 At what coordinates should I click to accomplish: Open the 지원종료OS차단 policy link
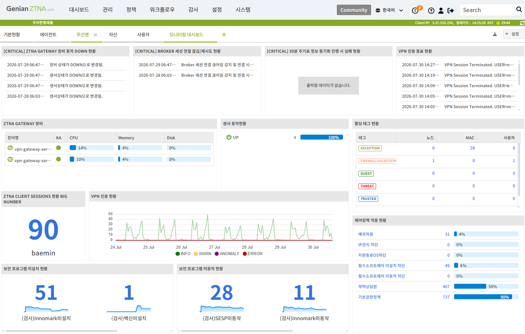click(372, 255)
